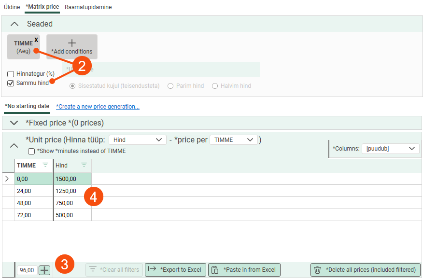423x279 pixels.
Task: Open the Raamatupidamine tab
Action: (88, 7)
